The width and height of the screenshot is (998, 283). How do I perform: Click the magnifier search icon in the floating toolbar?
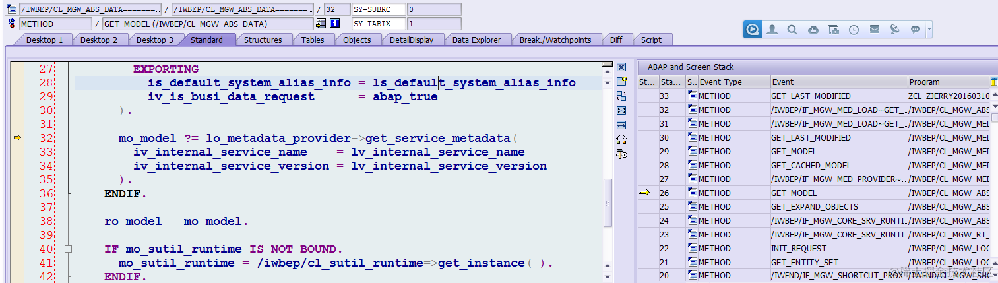pyautogui.click(x=793, y=30)
